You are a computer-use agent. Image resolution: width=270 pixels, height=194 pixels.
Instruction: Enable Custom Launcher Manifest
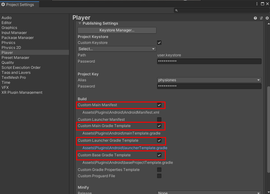159,120
